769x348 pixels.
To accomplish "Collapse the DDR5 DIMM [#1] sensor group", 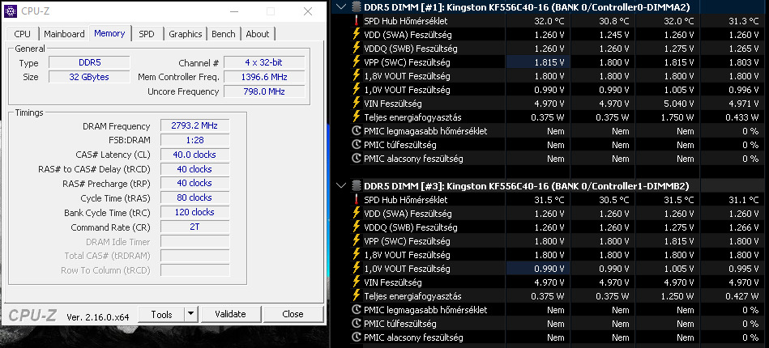I will click(341, 6).
